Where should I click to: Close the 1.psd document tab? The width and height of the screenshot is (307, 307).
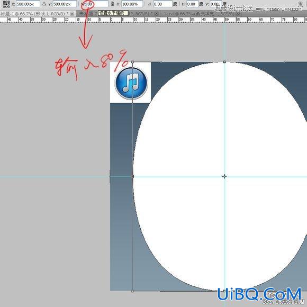point(238,14)
